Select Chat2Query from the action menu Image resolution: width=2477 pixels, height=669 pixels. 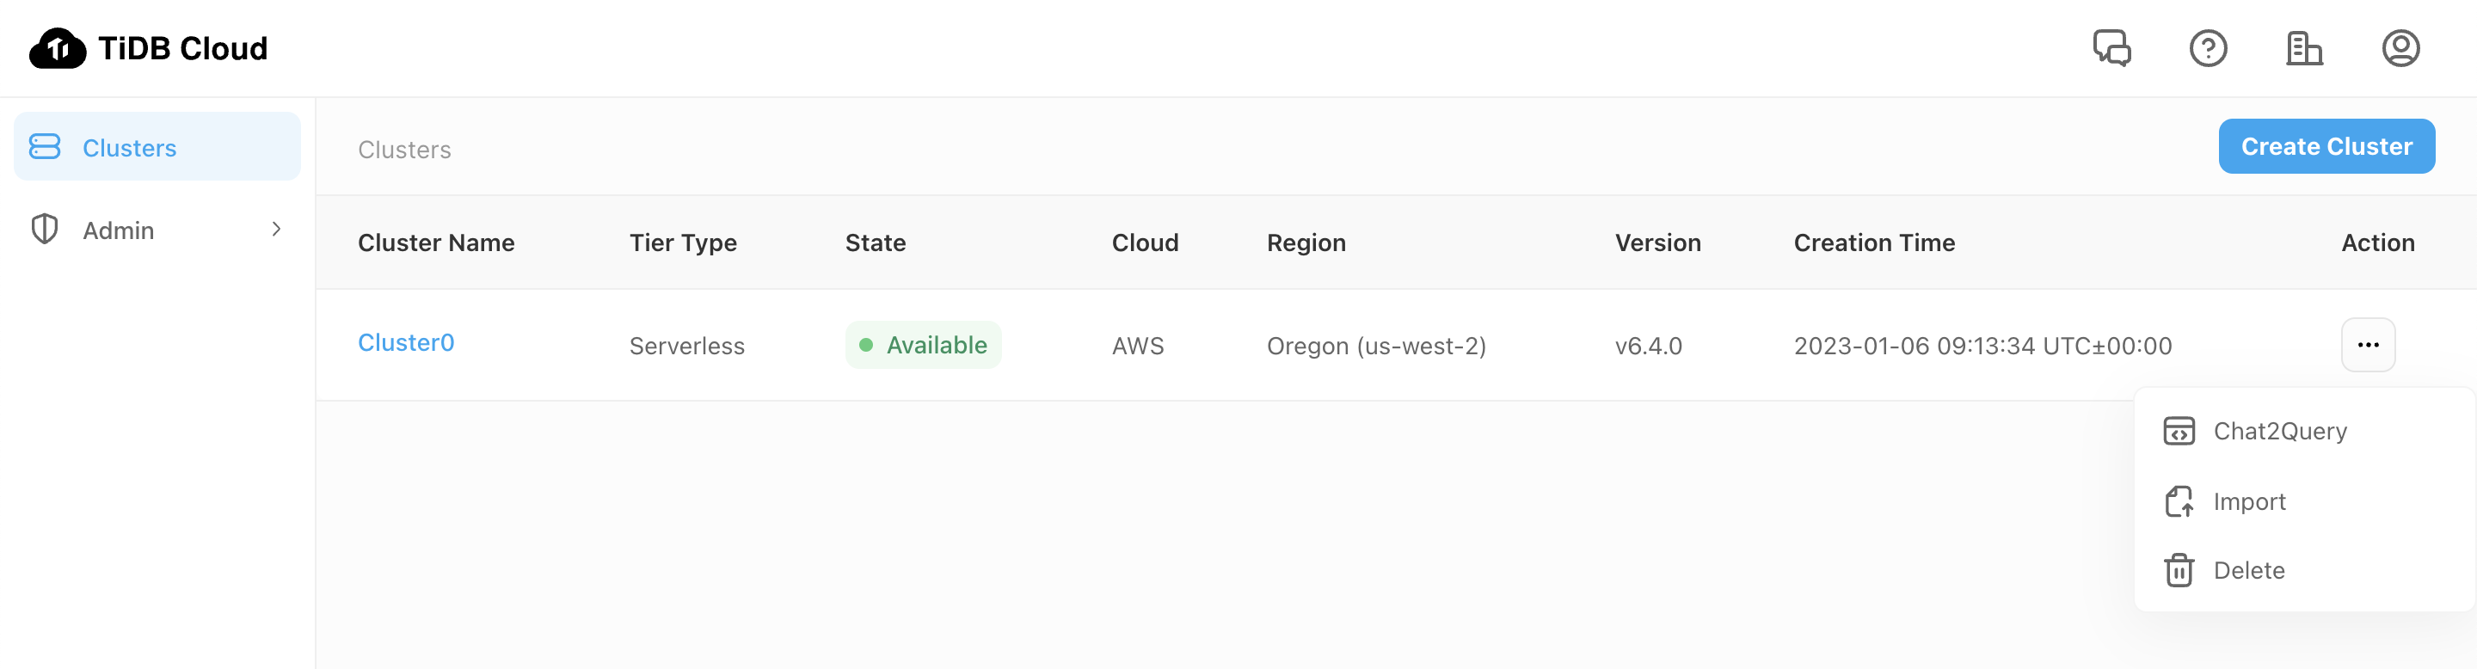(x=2280, y=432)
